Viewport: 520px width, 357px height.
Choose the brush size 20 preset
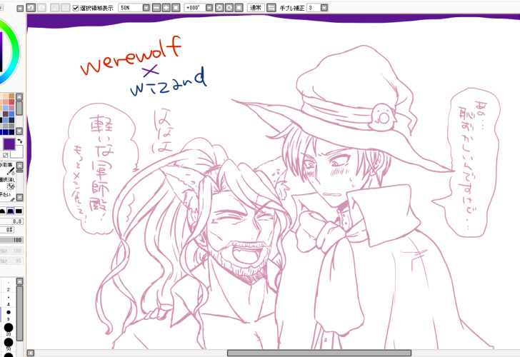pos(9,329)
